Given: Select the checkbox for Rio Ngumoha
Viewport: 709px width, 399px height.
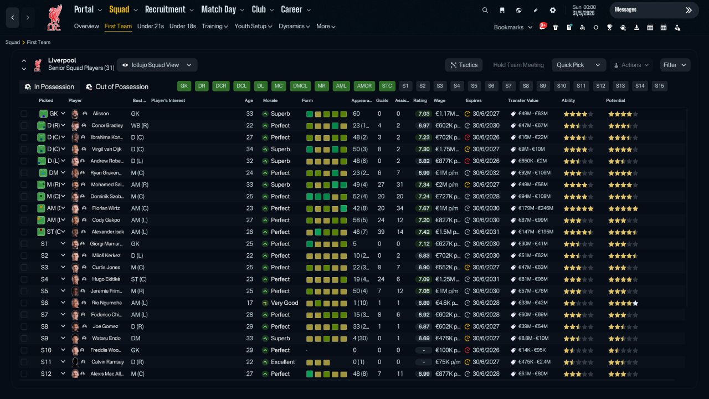Looking at the screenshot, I should [24, 303].
